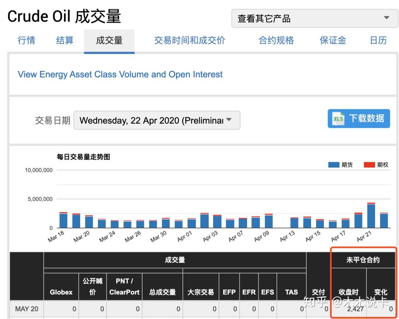Click the chart bar above Apr 09
Image resolution: width=399 pixels, height=319 pixels.
pos(269,221)
